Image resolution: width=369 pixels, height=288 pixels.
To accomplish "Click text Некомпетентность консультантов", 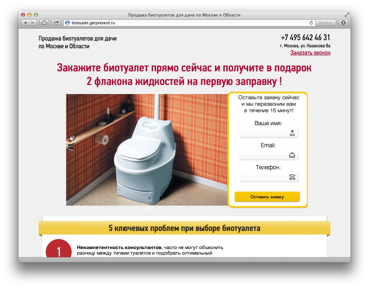I will pyautogui.click(x=120, y=247).
